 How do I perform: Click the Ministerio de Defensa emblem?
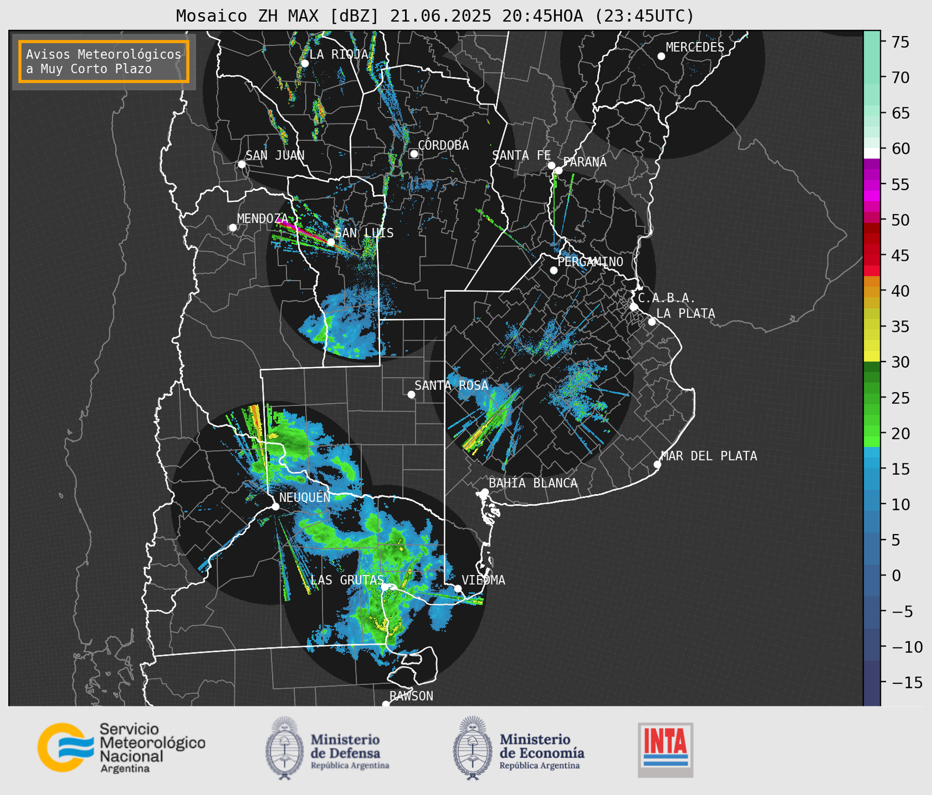tap(285, 748)
